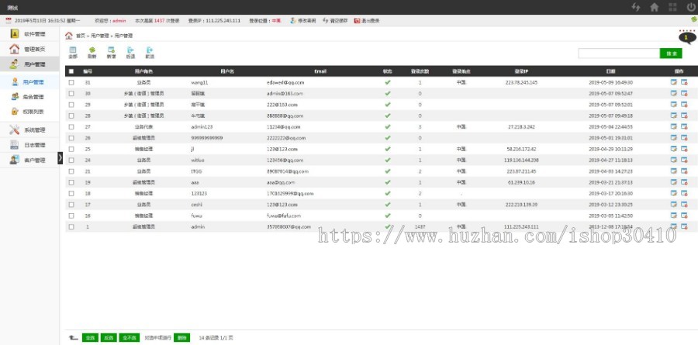Click the 前进 forward toolbar icon
This screenshot has height=345, width=698.
(150, 53)
